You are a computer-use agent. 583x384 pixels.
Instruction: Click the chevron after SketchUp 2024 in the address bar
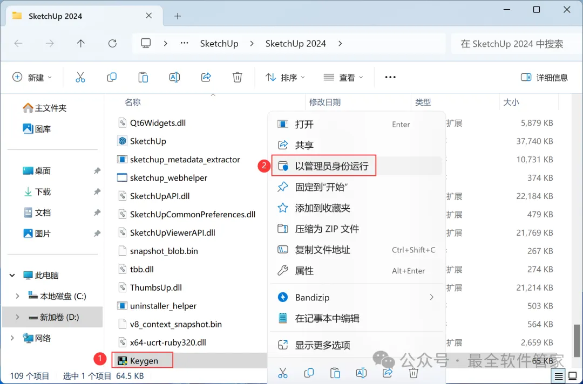tap(340, 44)
